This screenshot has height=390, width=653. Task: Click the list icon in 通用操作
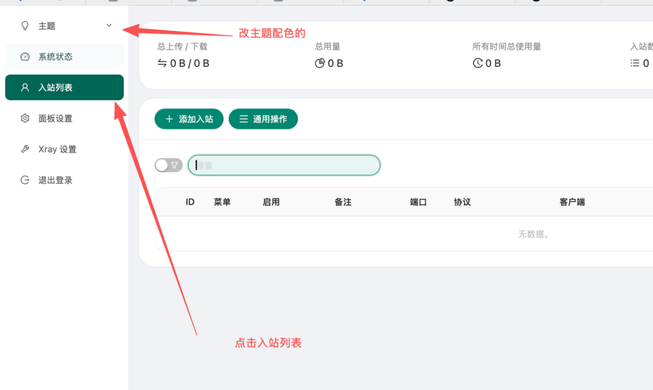pos(244,119)
